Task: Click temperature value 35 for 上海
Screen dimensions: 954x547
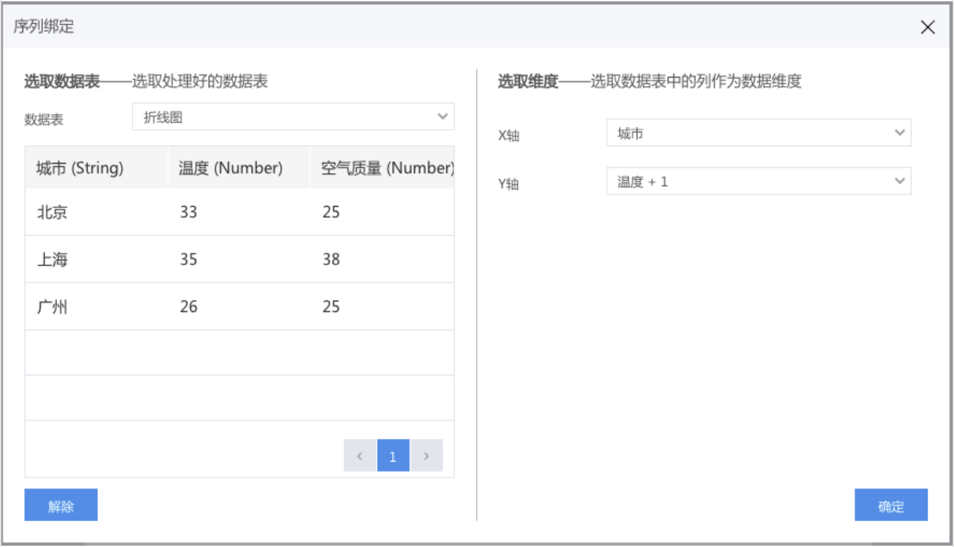Action: pyautogui.click(x=189, y=260)
